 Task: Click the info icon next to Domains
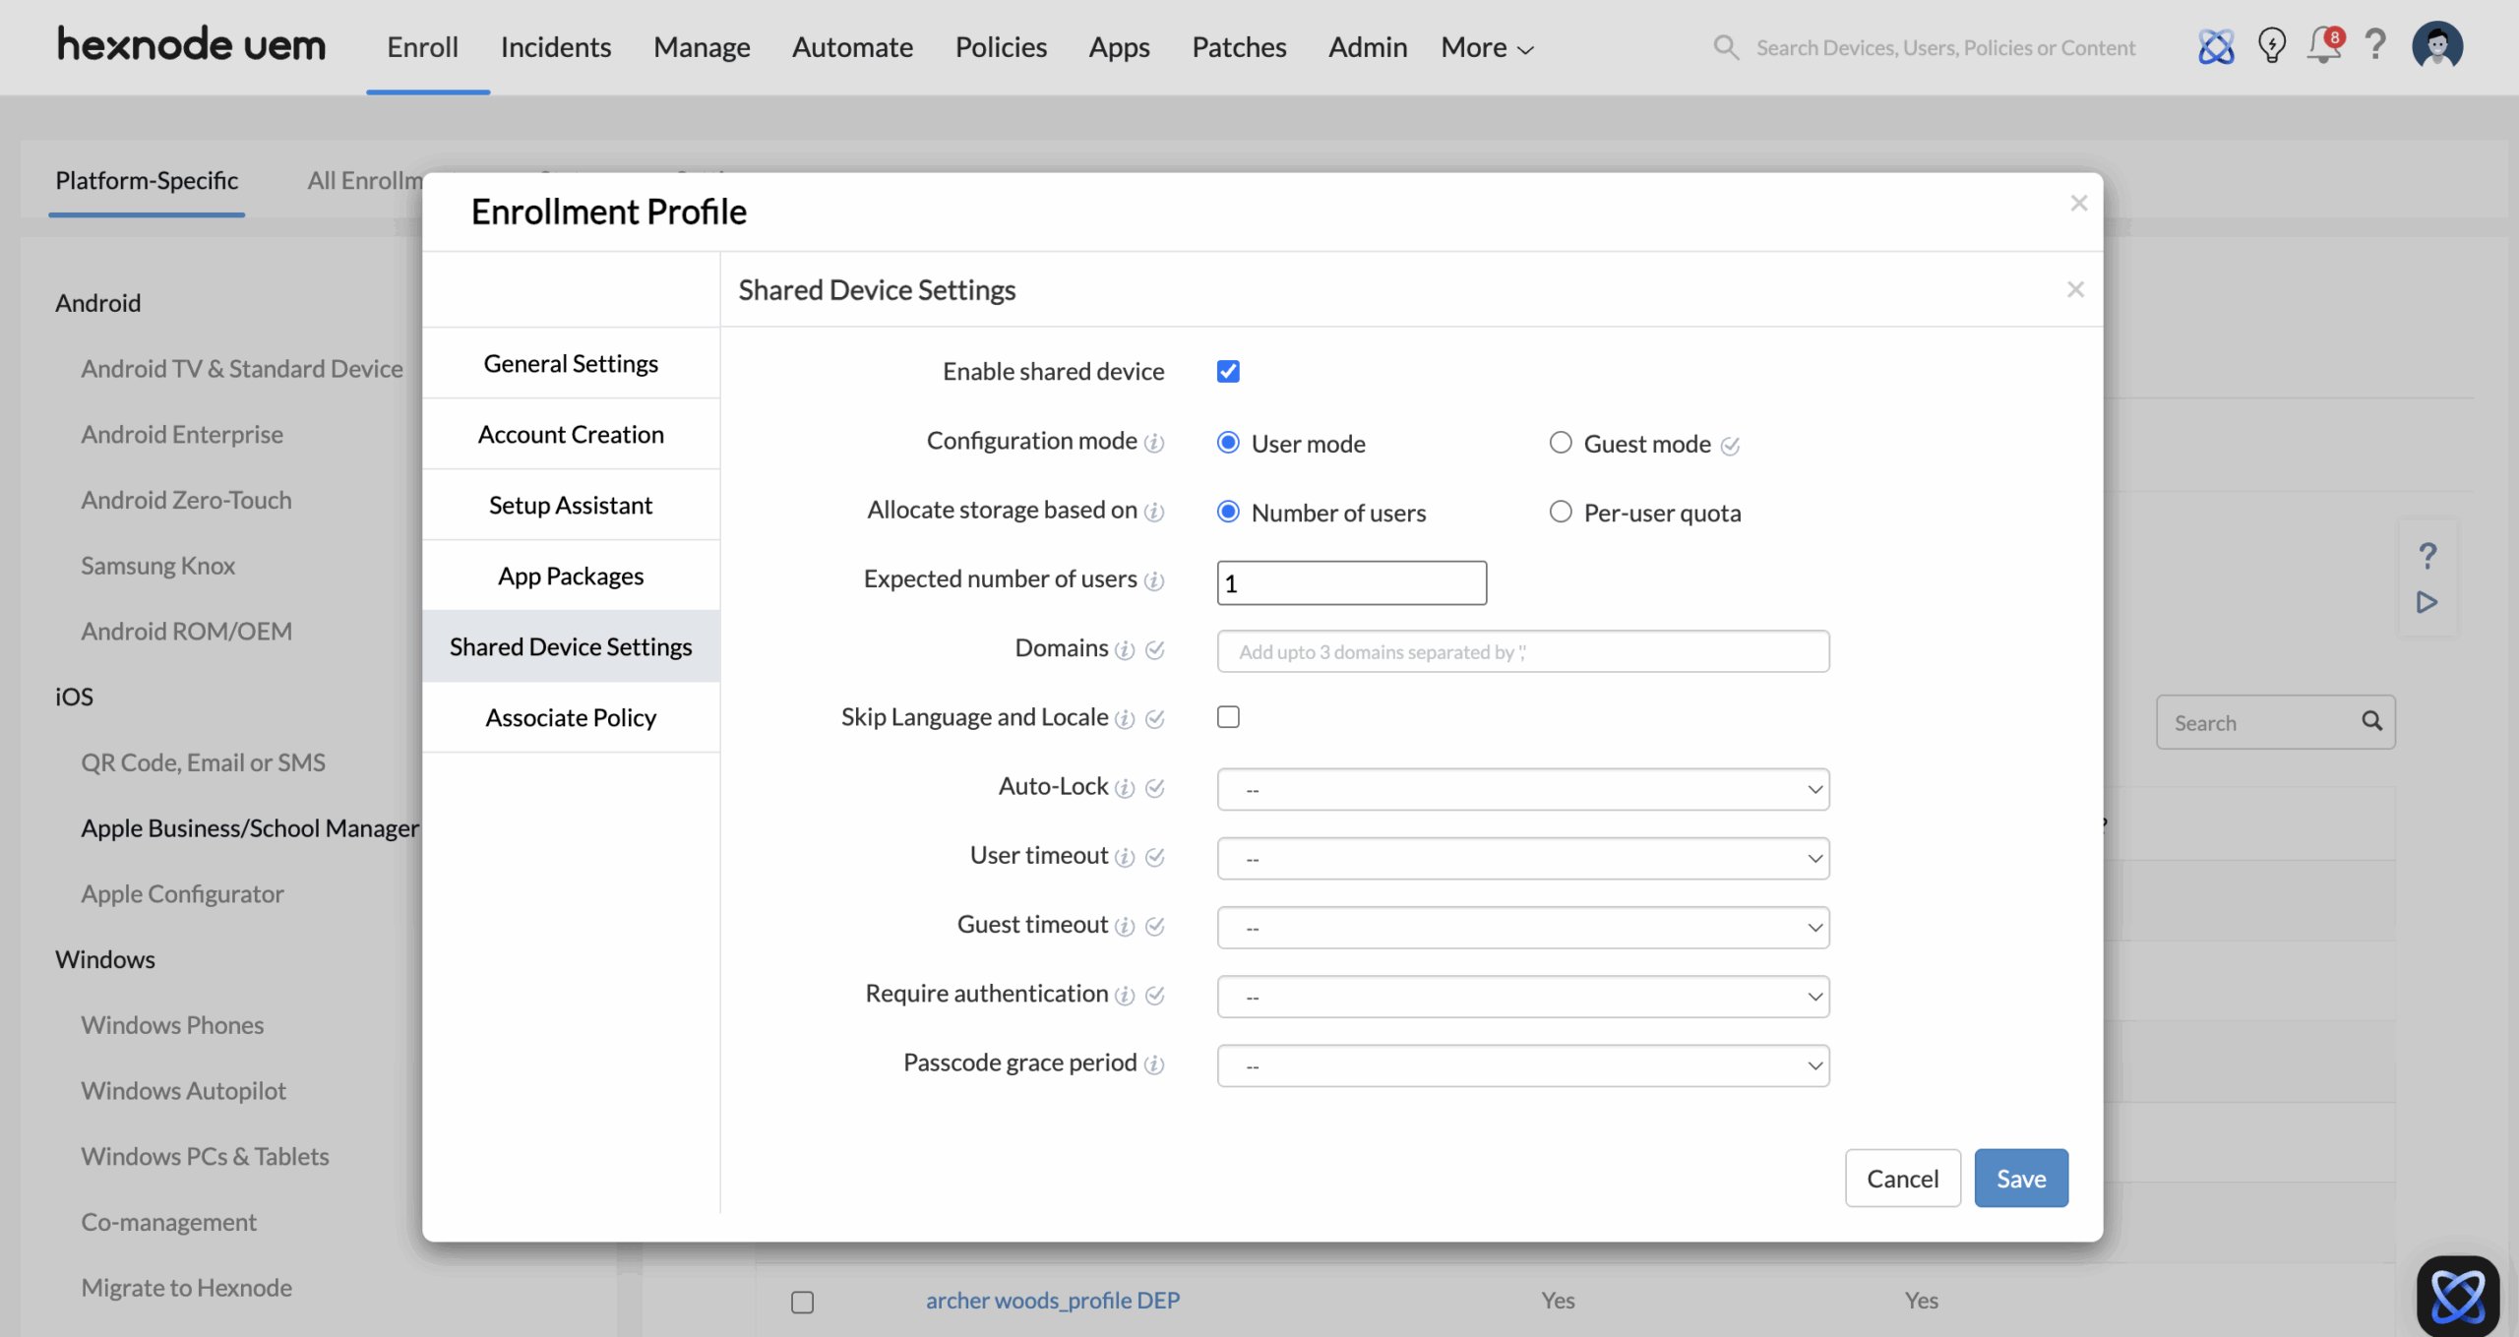1125,650
